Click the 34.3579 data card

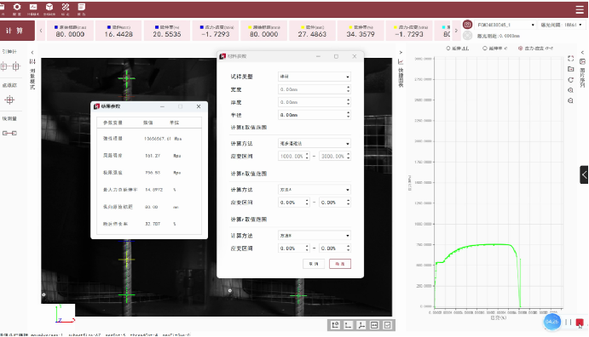coord(361,31)
